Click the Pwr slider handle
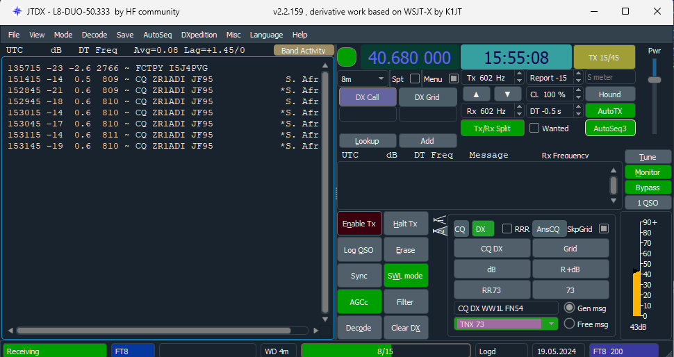Screen dimensions: 674x357 pyautogui.click(x=655, y=80)
